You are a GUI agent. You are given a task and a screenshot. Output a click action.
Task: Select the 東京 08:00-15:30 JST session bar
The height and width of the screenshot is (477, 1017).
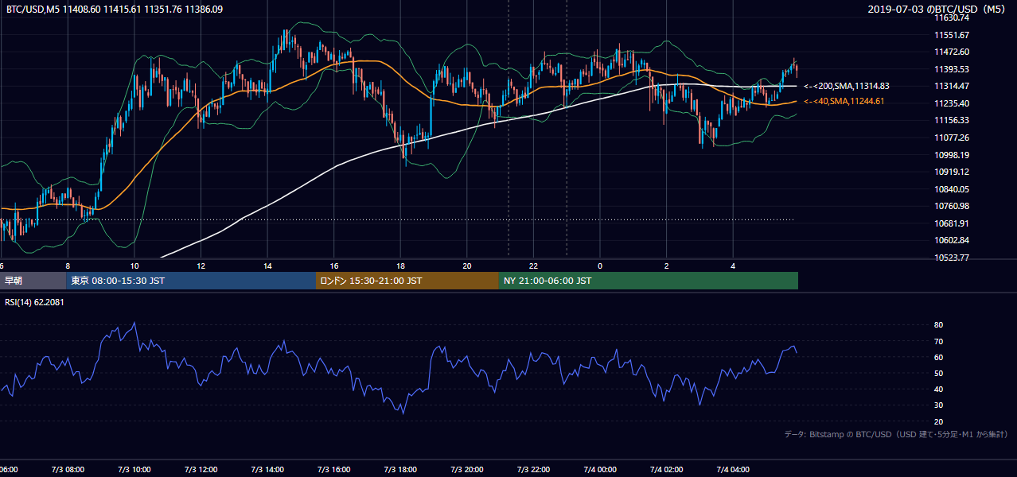(191, 281)
